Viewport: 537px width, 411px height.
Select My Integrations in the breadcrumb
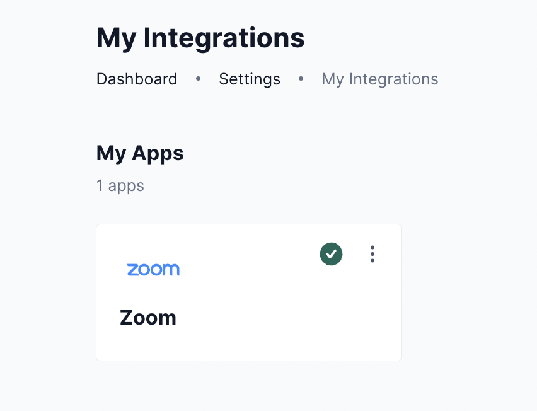(x=379, y=79)
